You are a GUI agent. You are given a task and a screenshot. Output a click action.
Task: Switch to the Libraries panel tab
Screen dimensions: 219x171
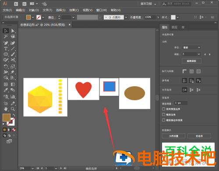tap(183, 28)
